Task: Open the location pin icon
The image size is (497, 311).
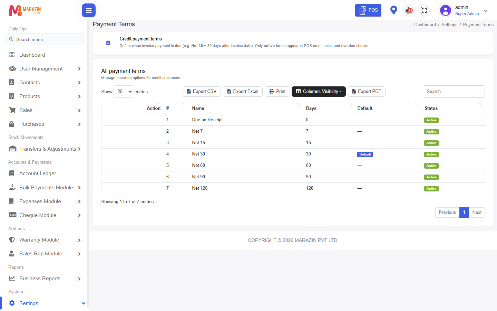Action: [x=393, y=10]
